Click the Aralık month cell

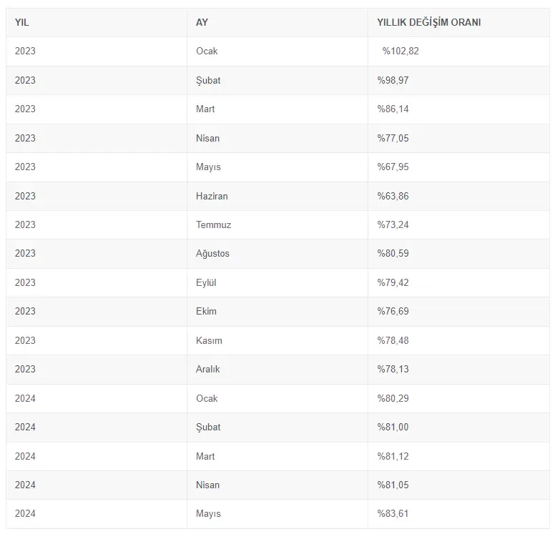[x=277, y=370]
